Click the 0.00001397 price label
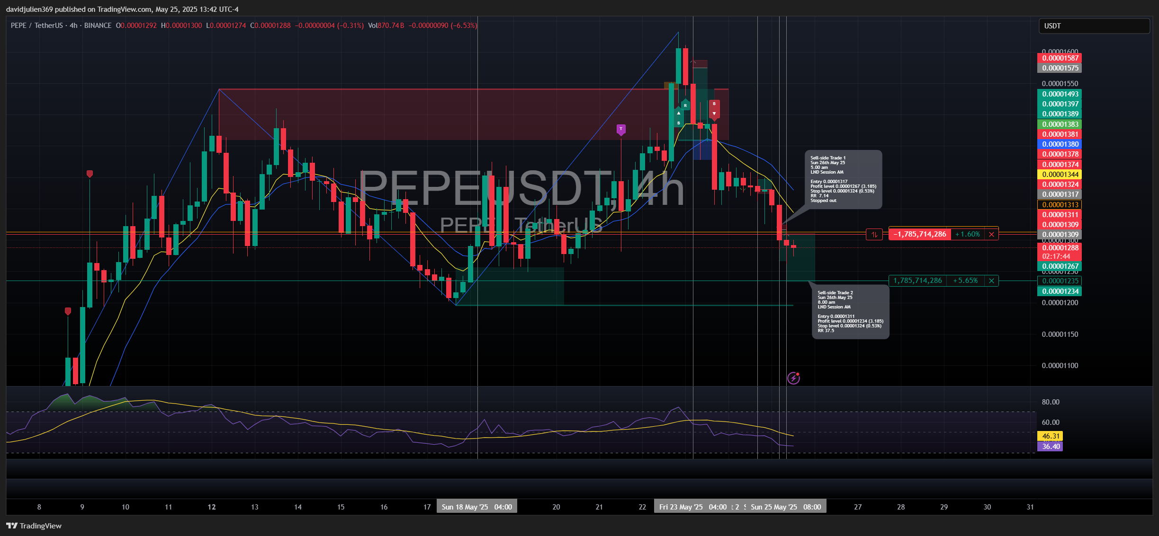Image resolution: width=1159 pixels, height=536 pixels. click(1060, 104)
